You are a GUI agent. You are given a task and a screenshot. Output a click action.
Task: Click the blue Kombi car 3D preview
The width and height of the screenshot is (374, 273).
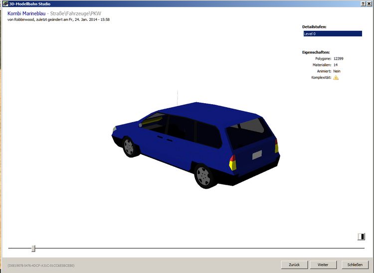point(195,145)
